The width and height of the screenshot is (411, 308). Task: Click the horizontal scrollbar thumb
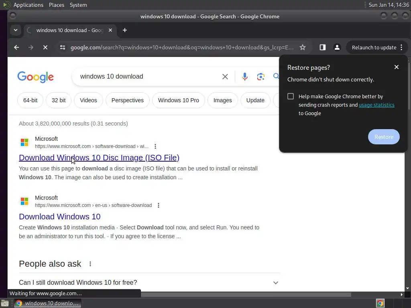point(246,295)
